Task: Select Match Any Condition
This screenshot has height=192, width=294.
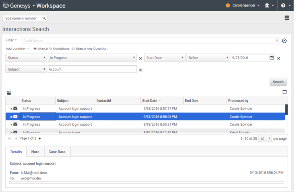Action: pyautogui.click(x=90, y=49)
